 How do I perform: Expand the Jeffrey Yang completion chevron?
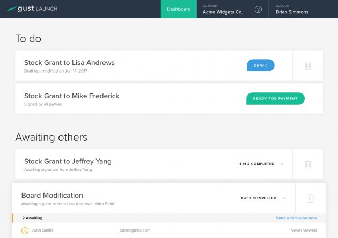282,164
